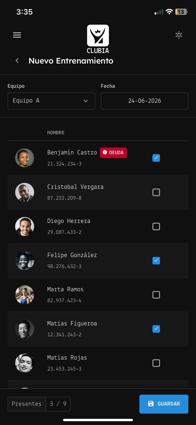Viewport: 196px width, 425px height.
Task: Expand the Equipo A dropdown
Action: pos(51,101)
